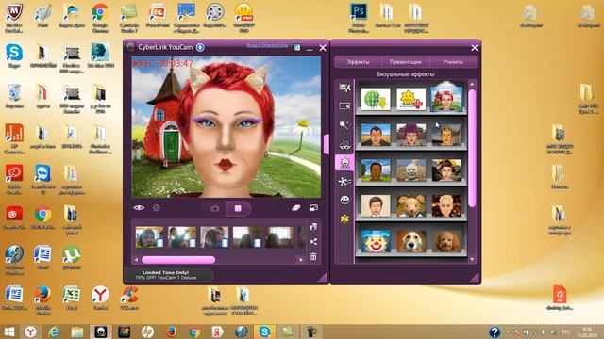
Task: Click the pink horizontal media scrollbar
Action: 178,260
